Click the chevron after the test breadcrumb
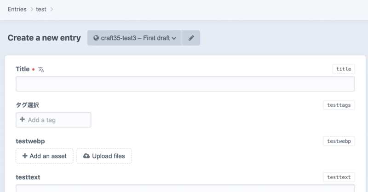This screenshot has height=192, width=368. pos(52,9)
